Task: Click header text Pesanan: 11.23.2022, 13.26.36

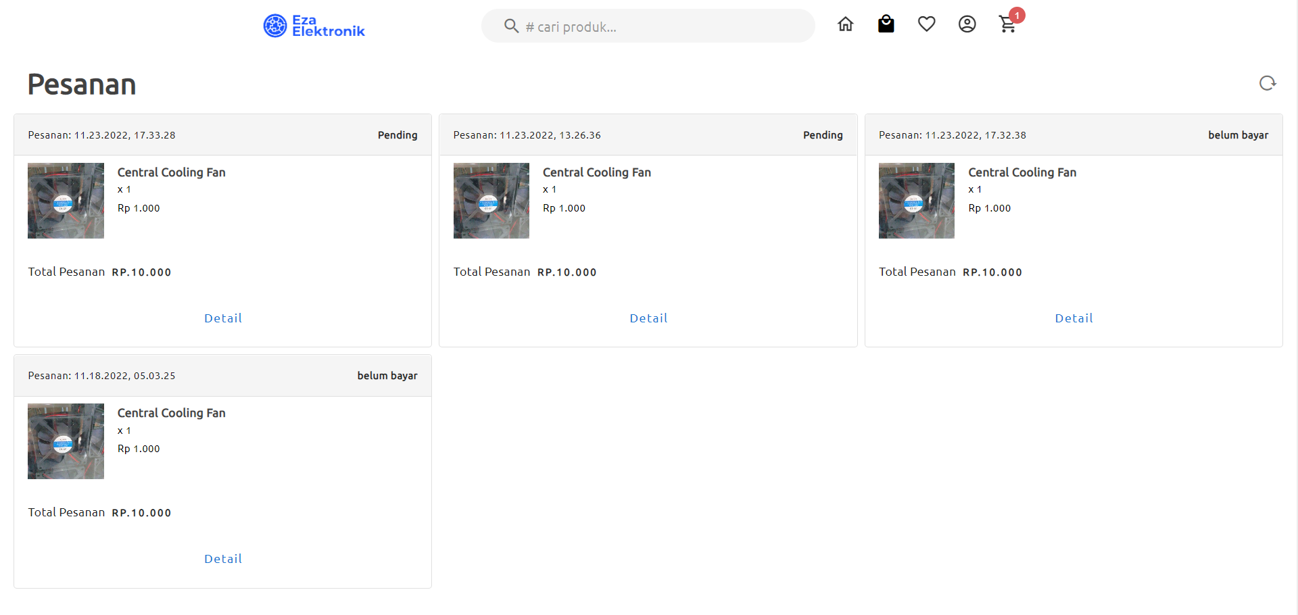Action: pos(527,135)
